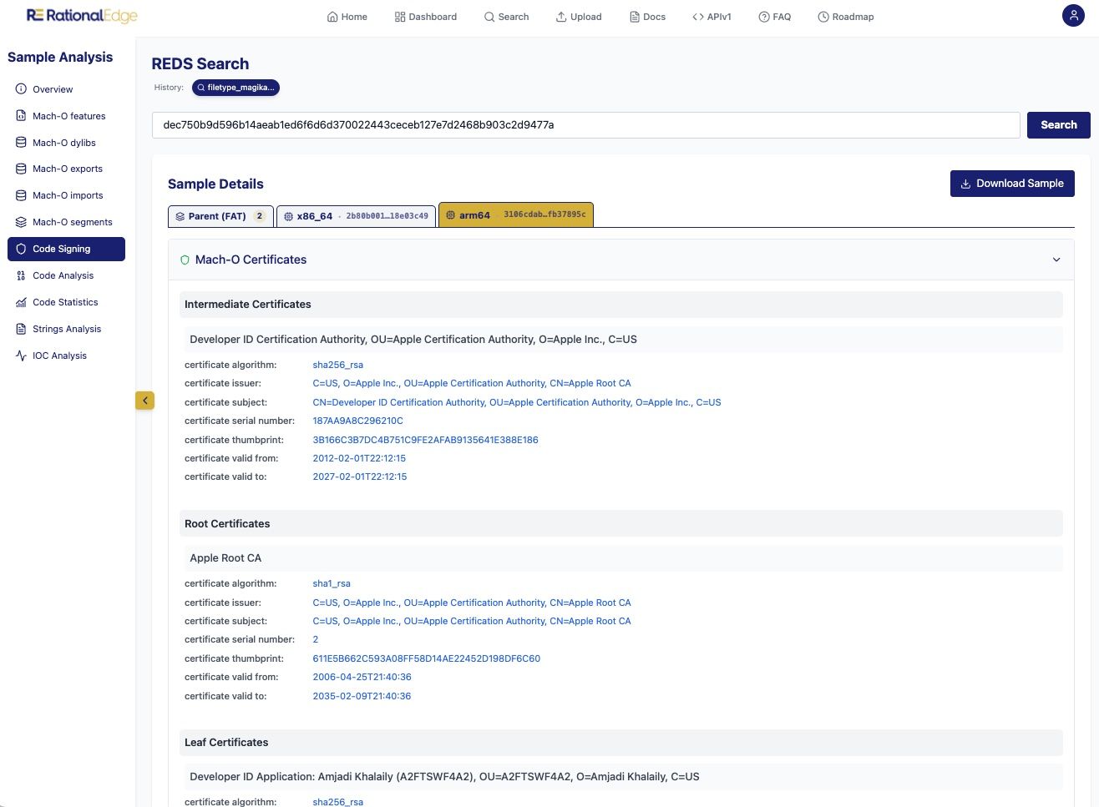Click the filetype_magika history search chip
The width and height of the screenshot is (1099, 807).
click(235, 88)
